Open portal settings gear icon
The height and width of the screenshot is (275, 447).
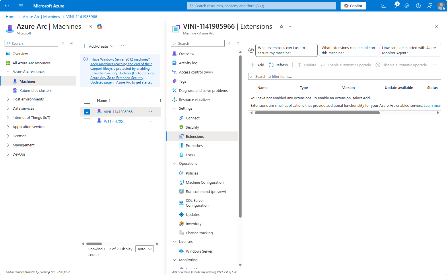[407, 6]
